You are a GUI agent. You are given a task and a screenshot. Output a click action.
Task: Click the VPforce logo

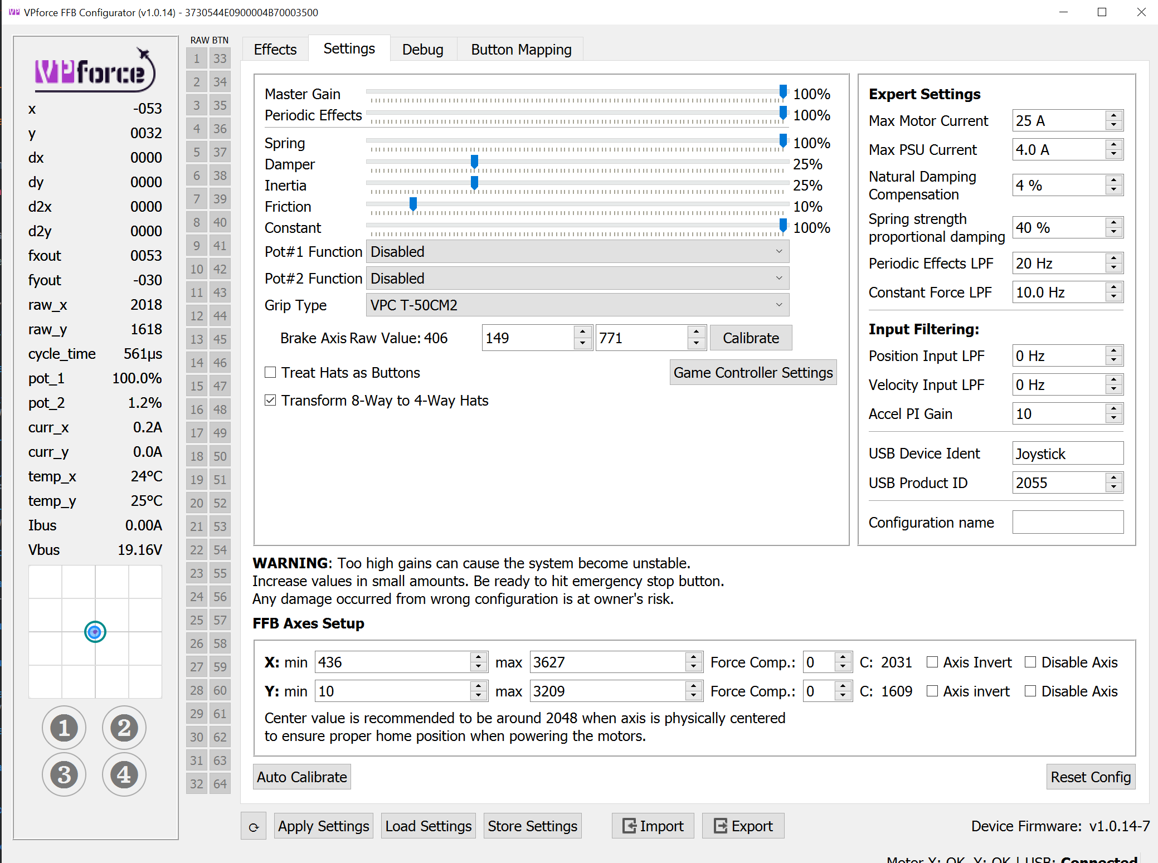pos(95,71)
